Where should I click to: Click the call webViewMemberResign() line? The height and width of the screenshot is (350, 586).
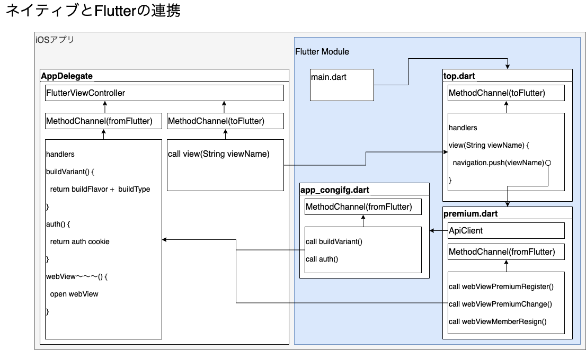tap(498, 321)
